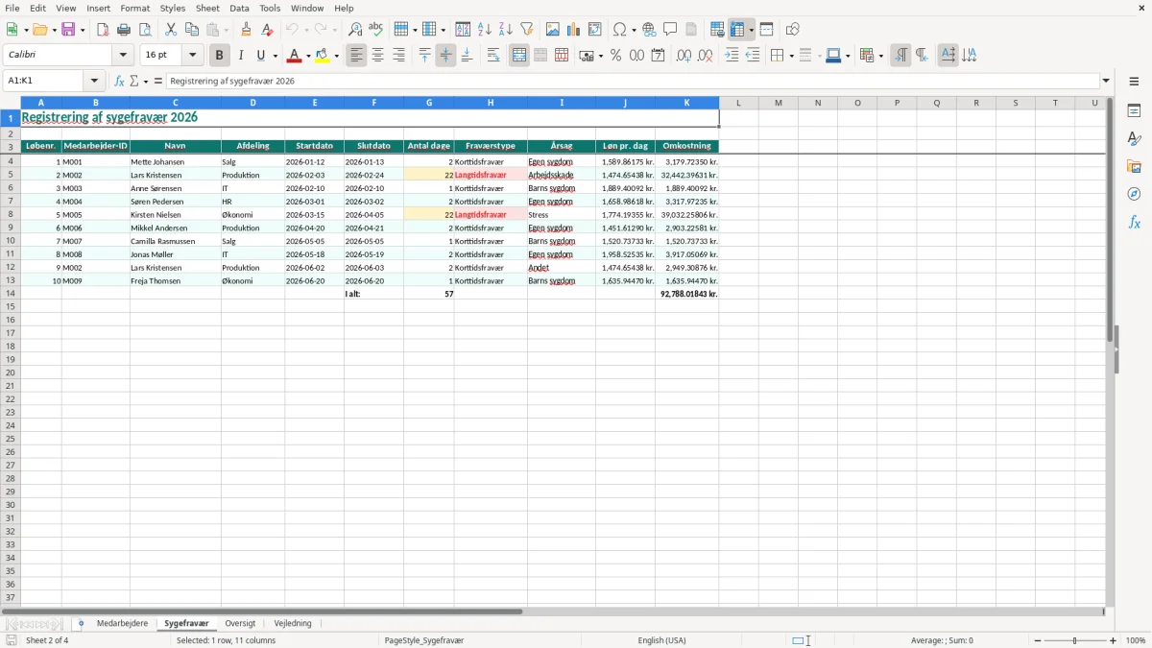Open the sidebar Styles panel icon
This screenshot has height=648, width=1152.
tap(1134, 139)
